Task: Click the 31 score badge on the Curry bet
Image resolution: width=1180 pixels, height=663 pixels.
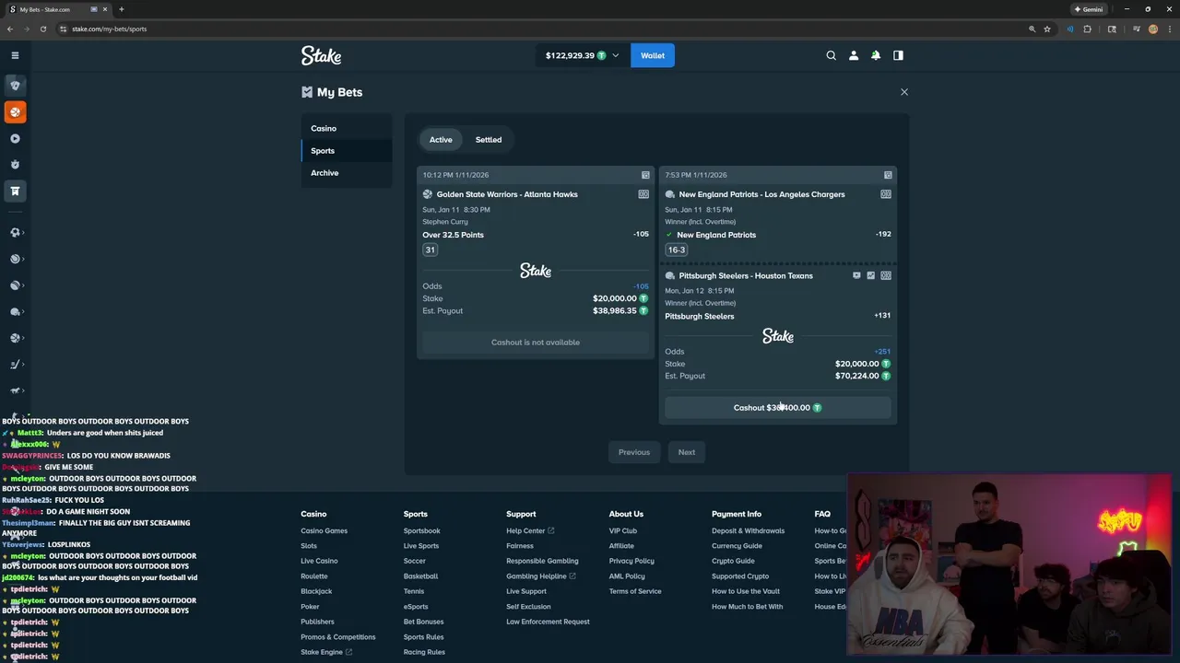Action: 430,250
